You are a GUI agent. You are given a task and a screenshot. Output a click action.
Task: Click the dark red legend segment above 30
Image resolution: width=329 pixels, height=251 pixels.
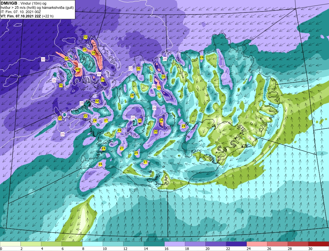point(319,244)
